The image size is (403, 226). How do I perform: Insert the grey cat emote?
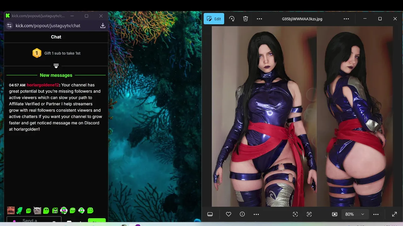click(x=37, y=210)
